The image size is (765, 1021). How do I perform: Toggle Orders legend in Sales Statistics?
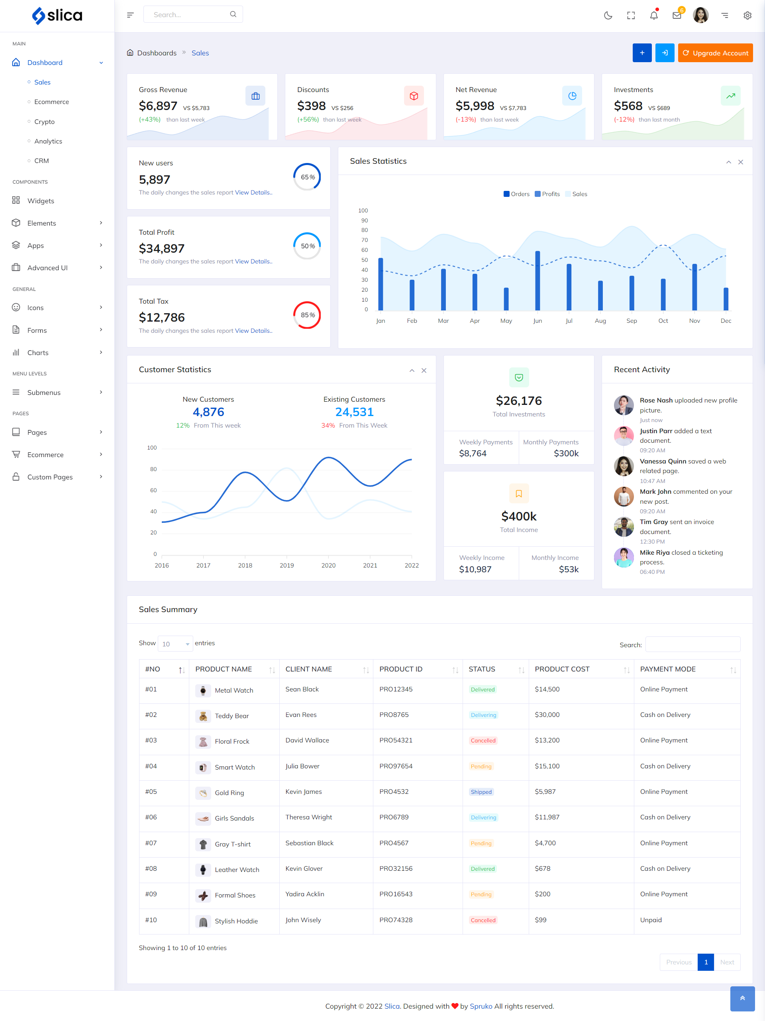point(516,194)
